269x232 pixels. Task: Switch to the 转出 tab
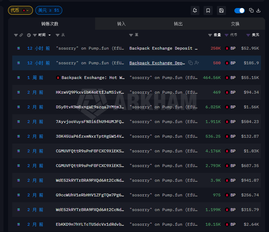(x=178, y=24)
